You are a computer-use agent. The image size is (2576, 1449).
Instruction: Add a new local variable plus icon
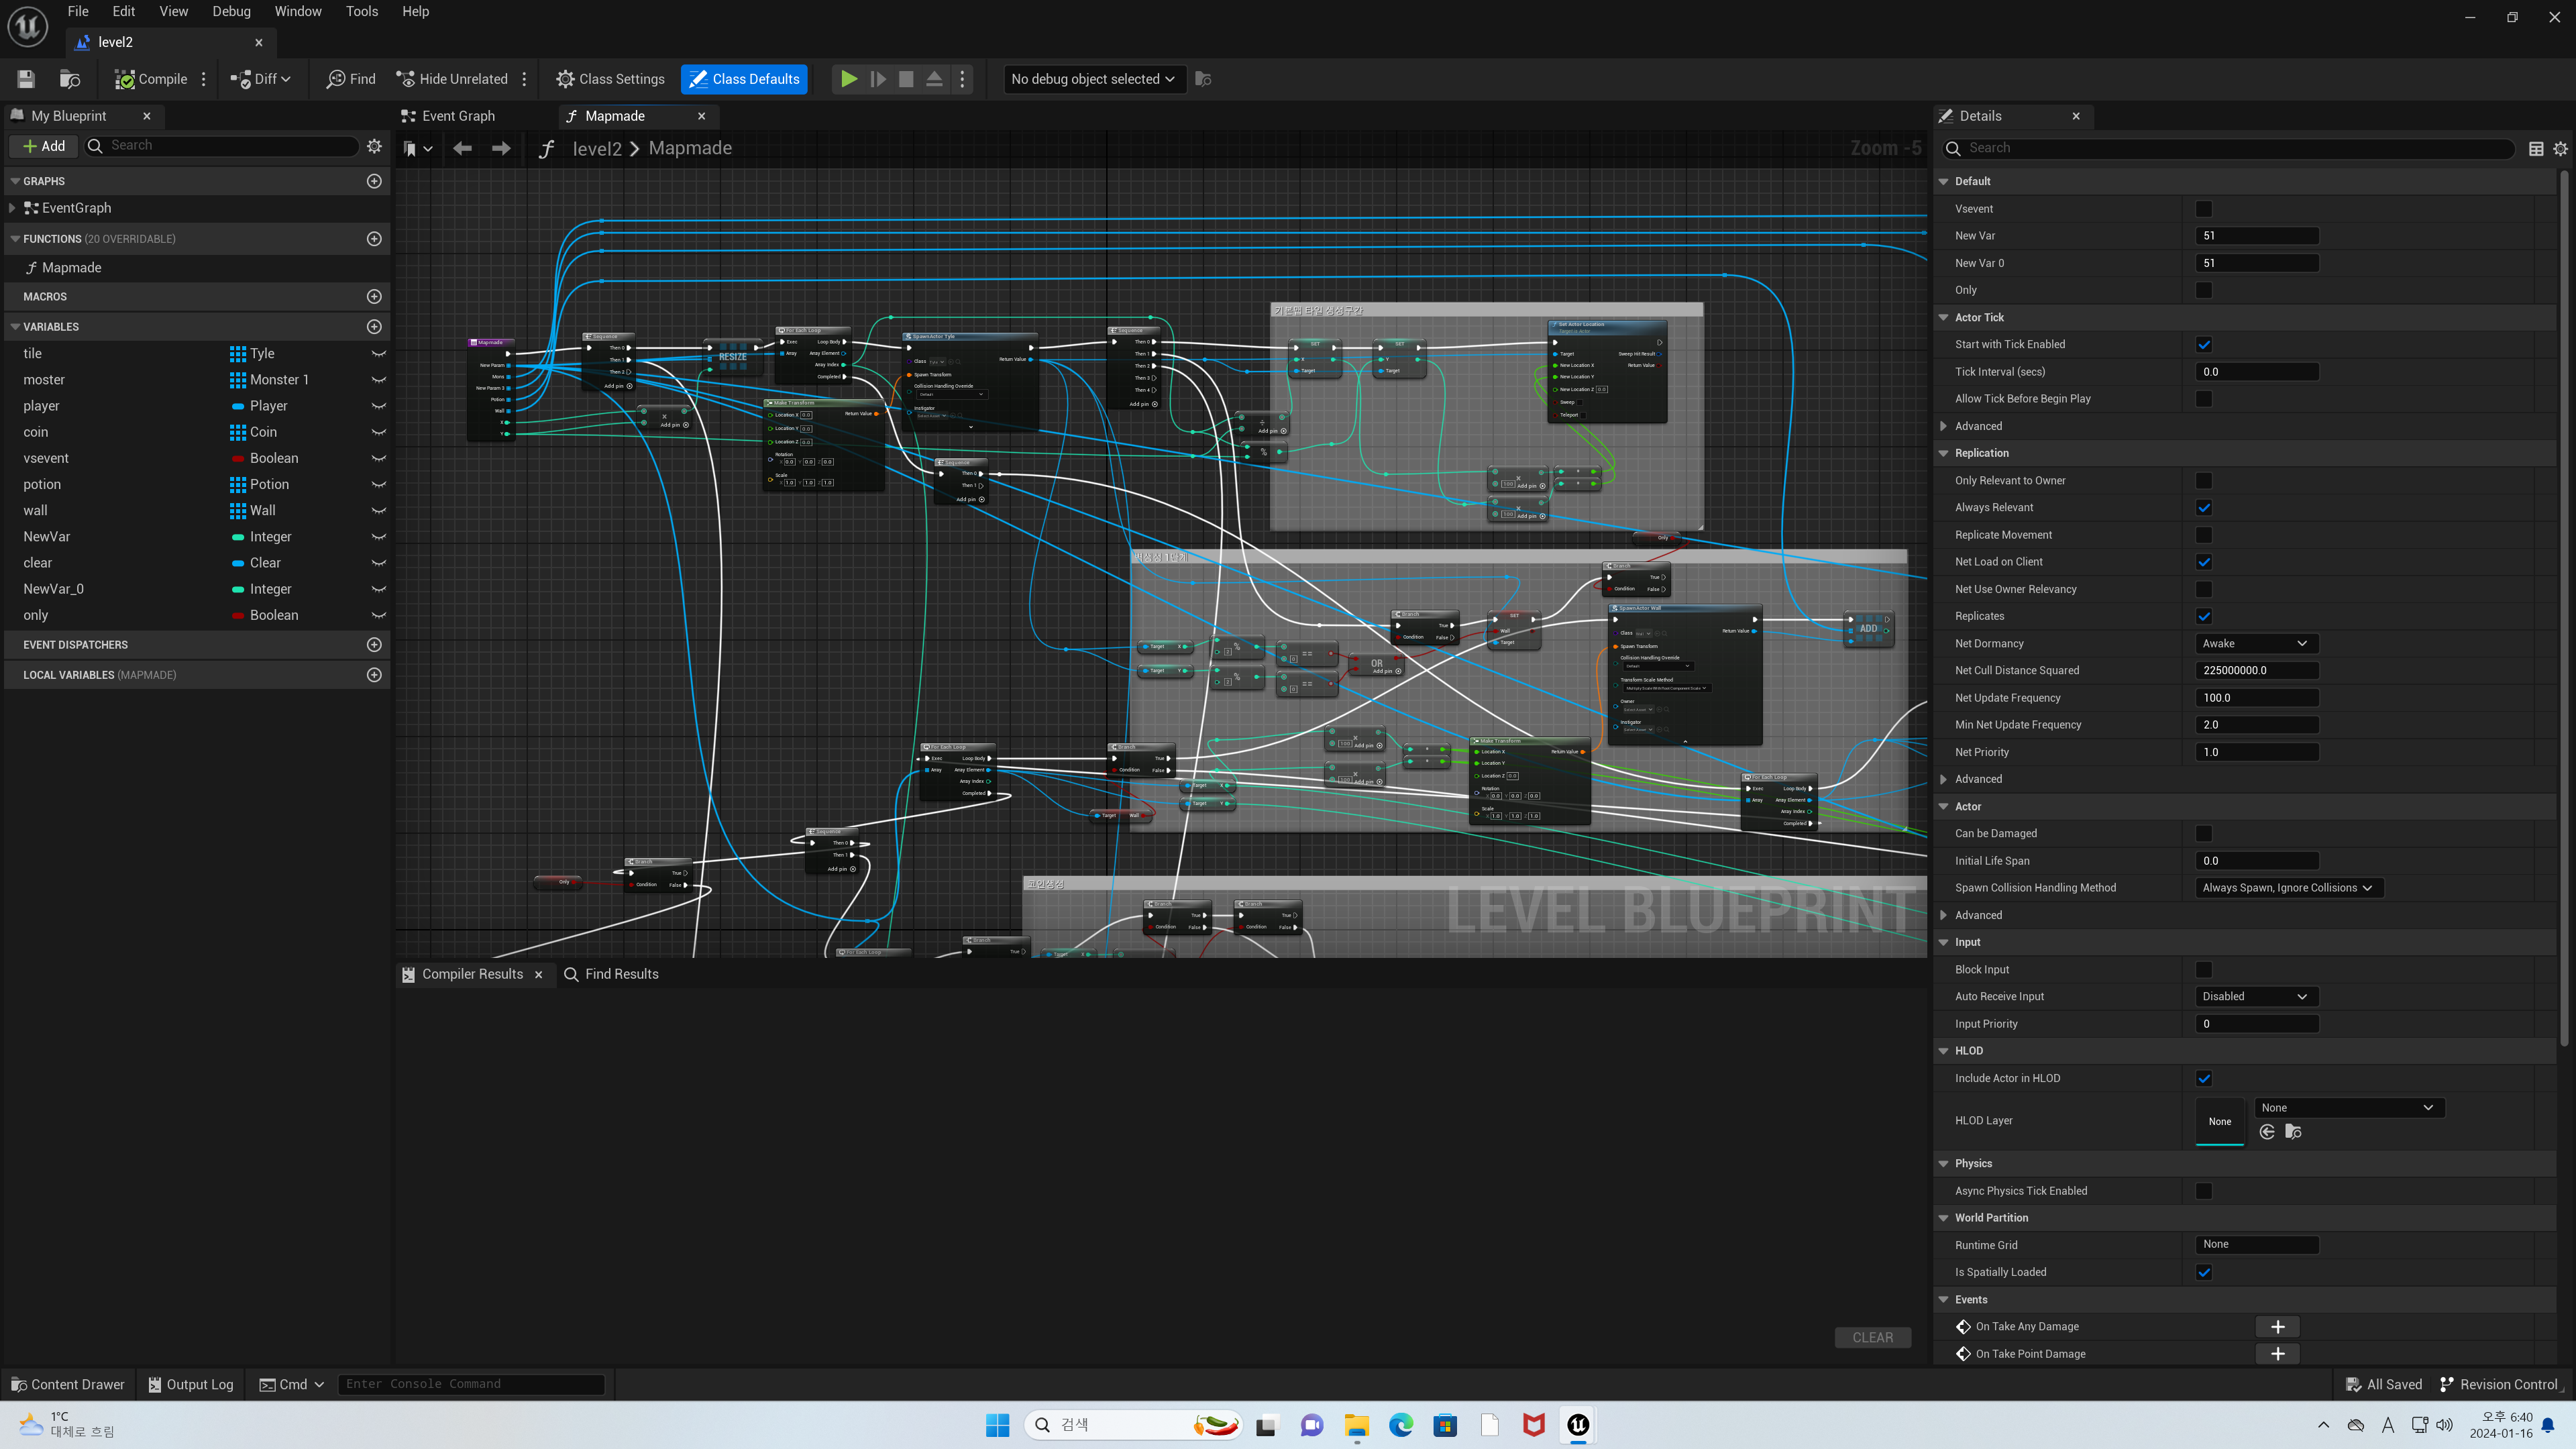pos(374,675)
